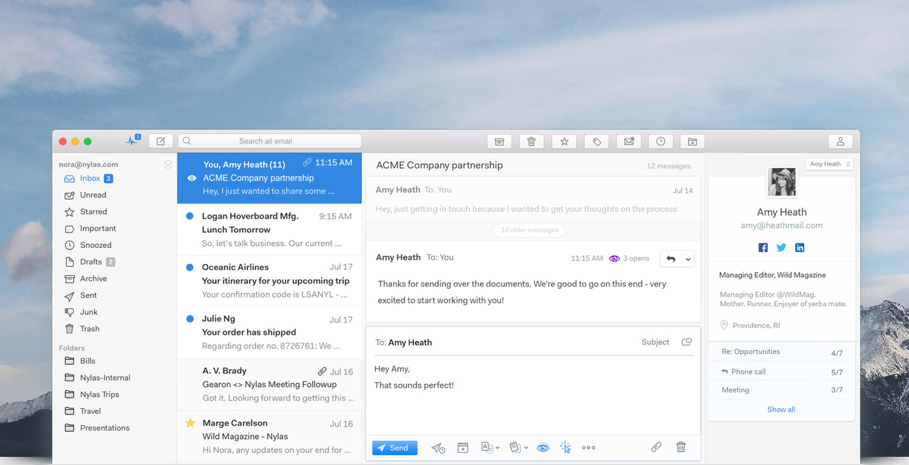Open Amy Heath's Twitter profile icon
The image size is (909, 465).
(781, 247)
